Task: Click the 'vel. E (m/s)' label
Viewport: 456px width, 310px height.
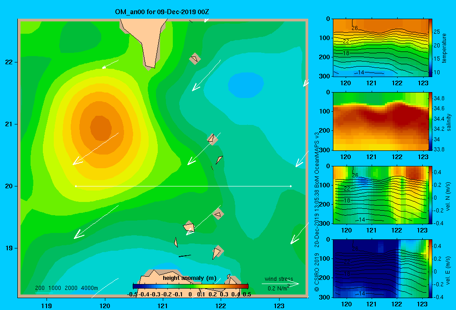Action: point(448,269)
